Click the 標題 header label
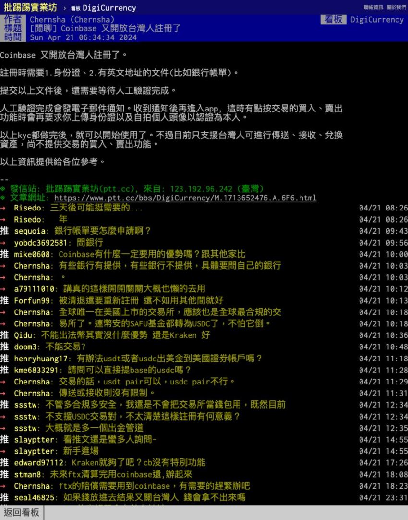This screenshot has height=520, width=408. pyautogui.click(x=13, y=28)
